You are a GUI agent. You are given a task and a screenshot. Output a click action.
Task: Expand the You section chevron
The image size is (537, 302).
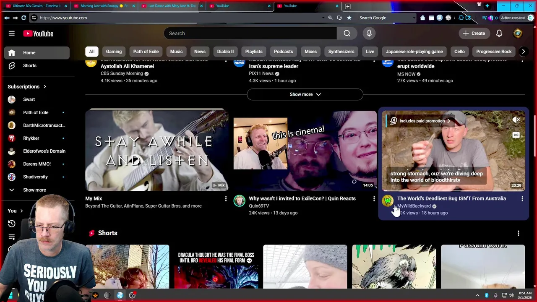click(x=21, y=211)
